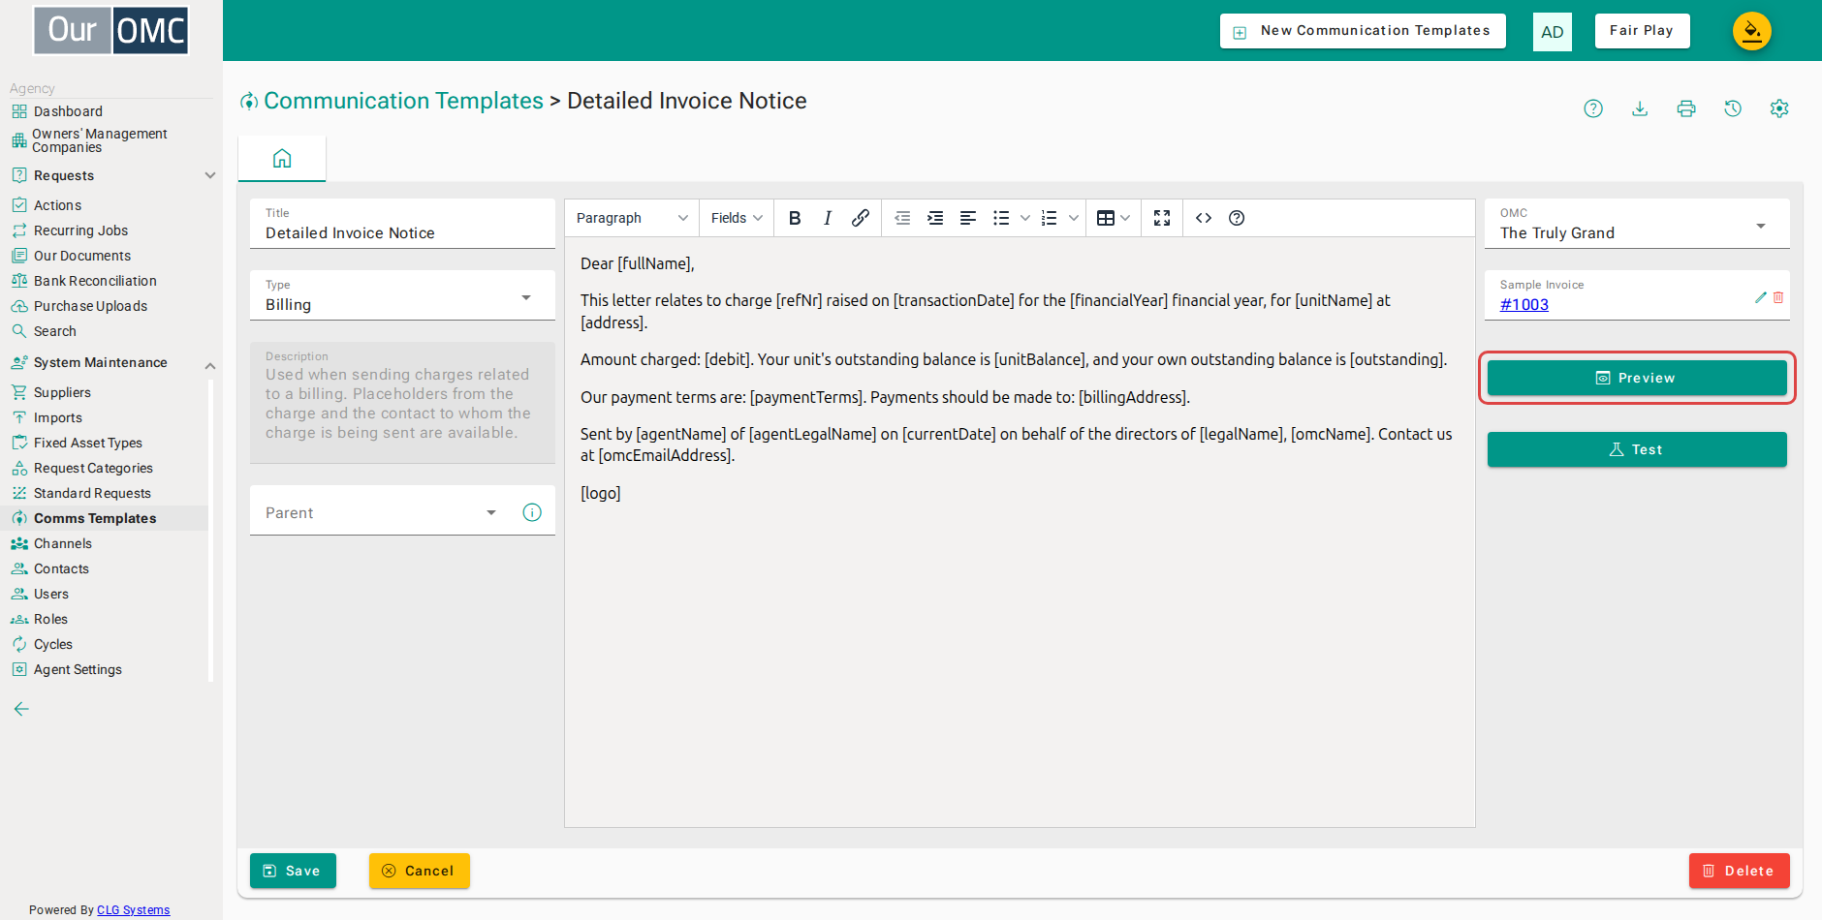Open Bank Reconciliation from the sidebar
Viewport: 1822px width, 920px height.
(x=95, y=281)
